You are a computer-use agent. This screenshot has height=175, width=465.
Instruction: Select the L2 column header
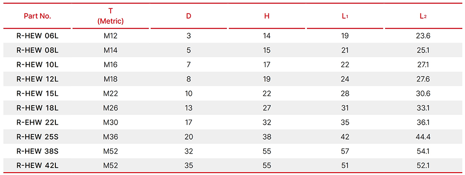coord(423,16)
